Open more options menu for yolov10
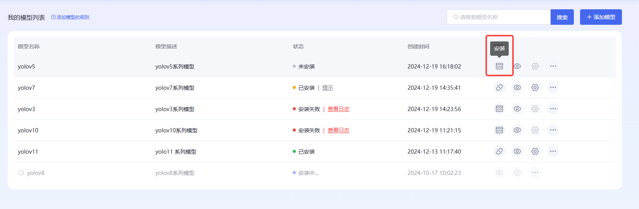The image size is (639, 209). tap(553, 130)
